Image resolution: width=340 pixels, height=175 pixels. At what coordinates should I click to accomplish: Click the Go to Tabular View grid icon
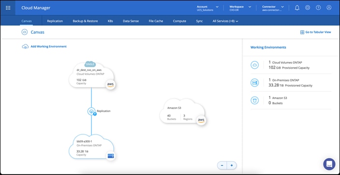[302, 32]
